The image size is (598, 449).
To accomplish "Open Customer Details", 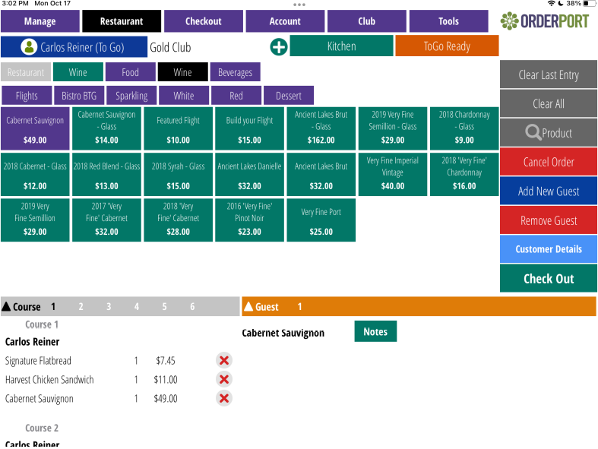I will [x=549, y=249].
